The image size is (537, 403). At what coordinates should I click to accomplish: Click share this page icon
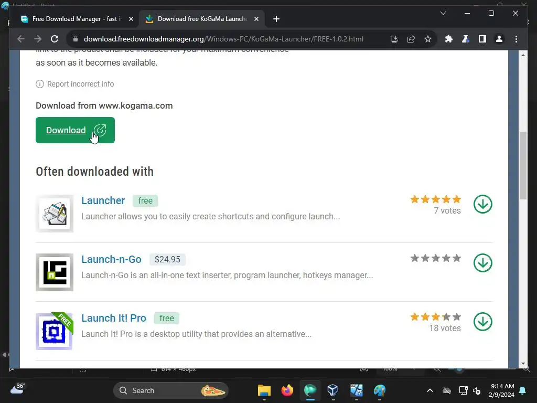(411, 39)
